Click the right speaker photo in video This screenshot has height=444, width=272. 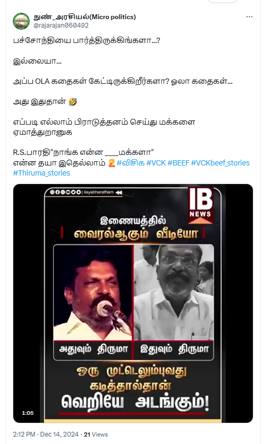[174, 293]
